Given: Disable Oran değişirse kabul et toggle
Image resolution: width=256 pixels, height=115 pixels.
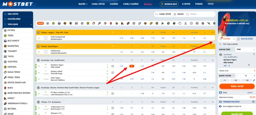Looking at the screenshot, I should (x=220, y=106).
